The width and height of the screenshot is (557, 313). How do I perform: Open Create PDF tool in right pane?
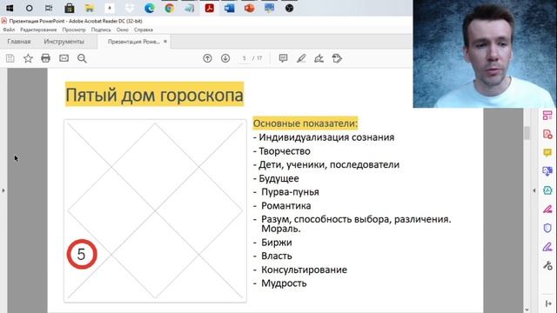coord(547,134)
